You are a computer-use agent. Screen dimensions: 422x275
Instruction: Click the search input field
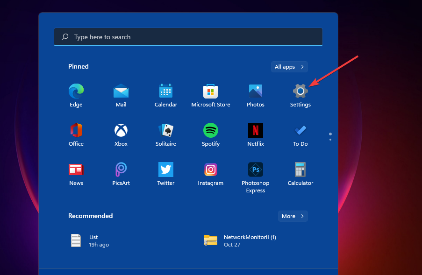tap(188, 37)
